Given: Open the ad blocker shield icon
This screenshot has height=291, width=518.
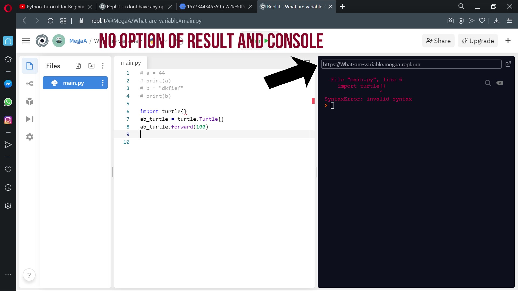Looking at the screenshot, I should click(x=461, y=21).
